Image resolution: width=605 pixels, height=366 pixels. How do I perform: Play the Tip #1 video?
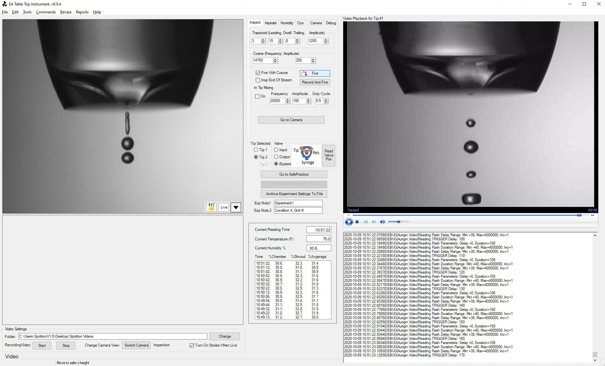click(x=349, y=222)
